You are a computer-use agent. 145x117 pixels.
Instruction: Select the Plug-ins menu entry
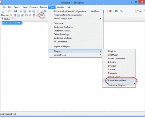pyautogui.click(x=75, y=51)
